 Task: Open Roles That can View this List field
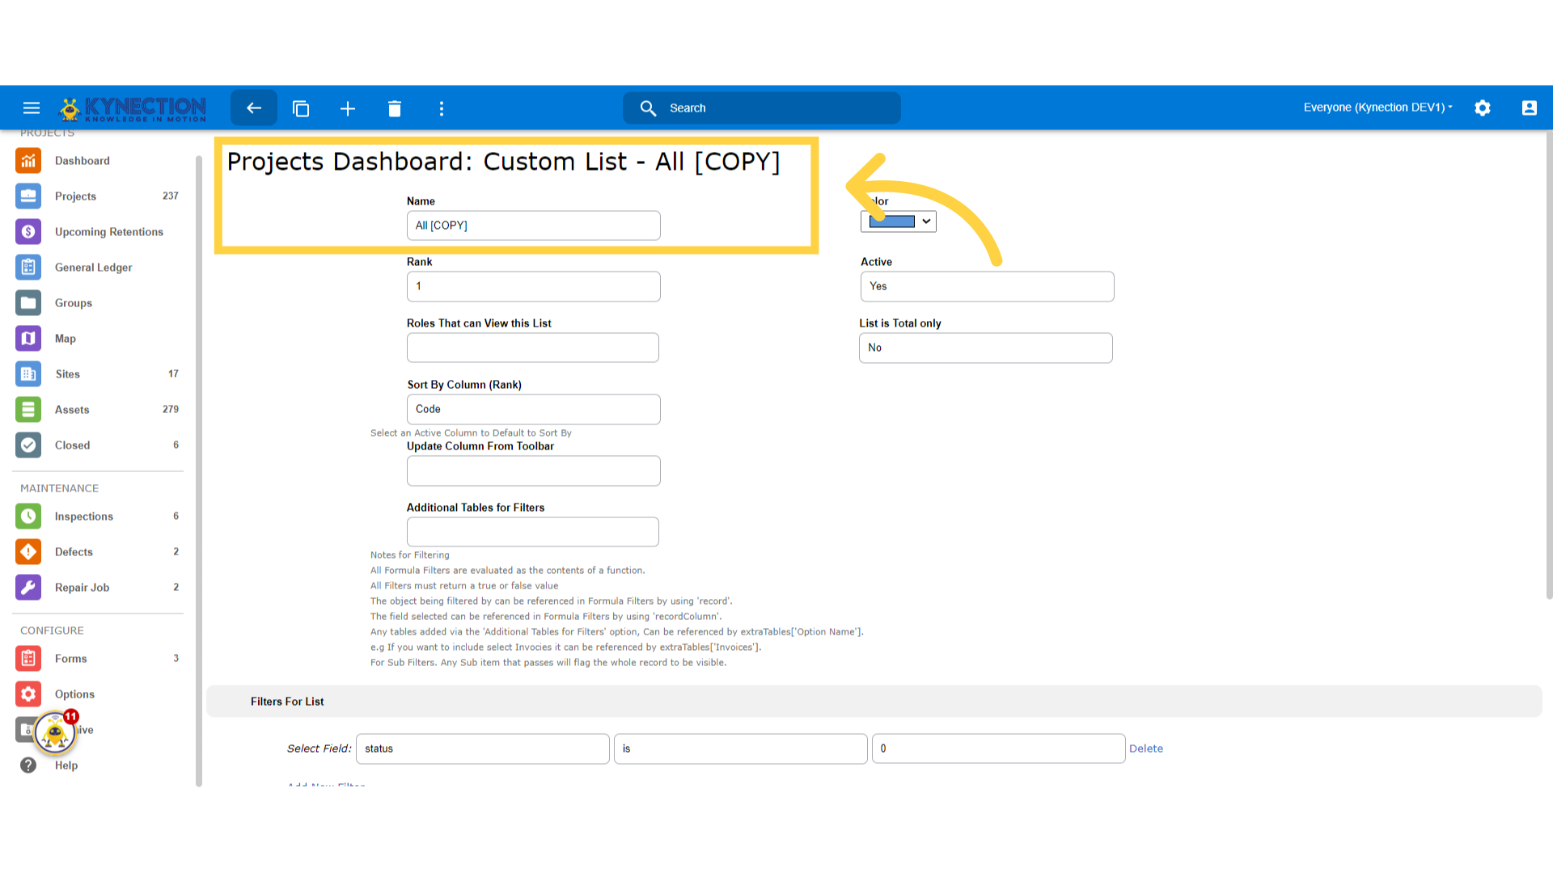533,348
